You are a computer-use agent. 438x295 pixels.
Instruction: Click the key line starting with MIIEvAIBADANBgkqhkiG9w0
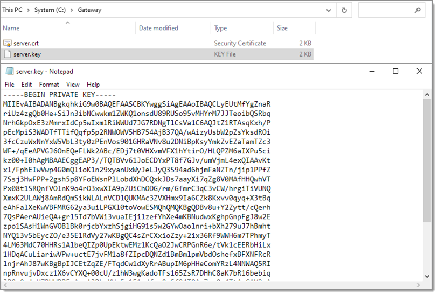click(137, 104)
